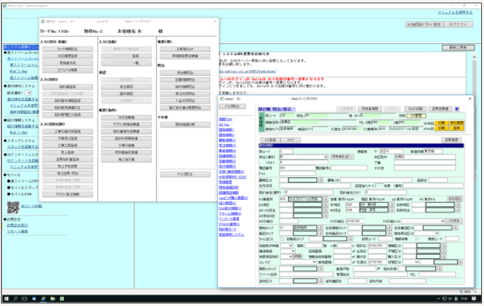The image size is (484, 306).
Task: Open the 建物TOP link in side navigation
Action: pyautogui.click(x=225, y=119)
